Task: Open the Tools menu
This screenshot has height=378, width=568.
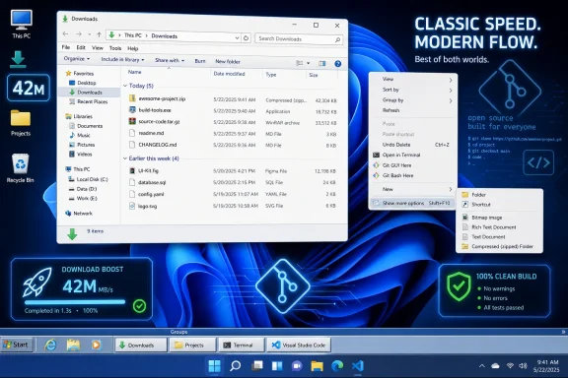Action: (x=115, y=48)
